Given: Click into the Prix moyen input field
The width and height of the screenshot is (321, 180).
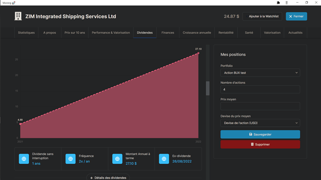Looking at the screenshot, I should [x=260, y=106].
